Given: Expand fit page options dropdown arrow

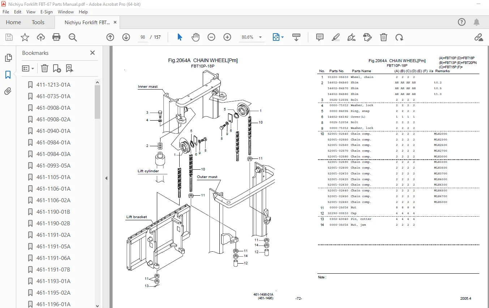Looking at the screenshot, I should 283,37.
